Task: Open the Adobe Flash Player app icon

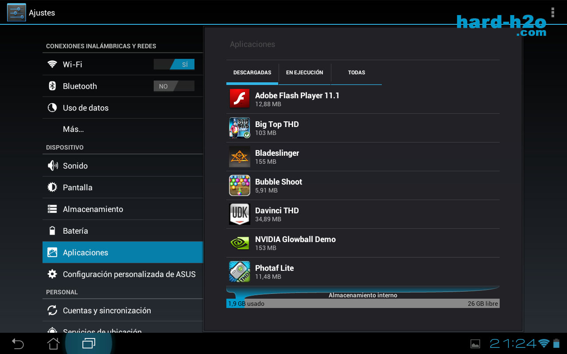Action: pos(240,99)
